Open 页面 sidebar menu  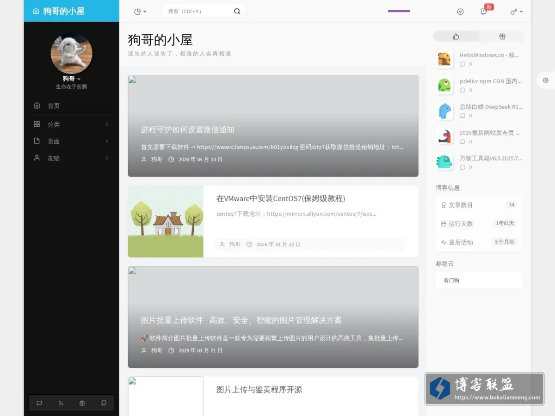pyautogui.click(x=71, y=141)
